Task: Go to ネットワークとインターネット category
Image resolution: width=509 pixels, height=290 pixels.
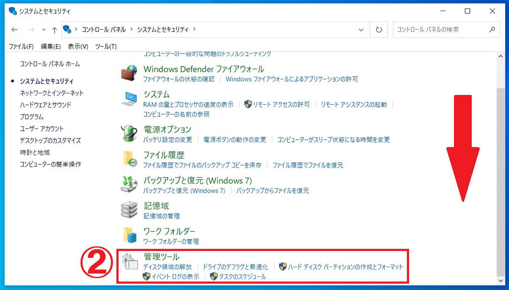Action: 52,93
